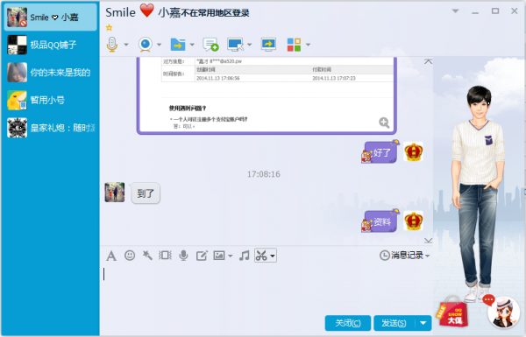The width and height of the screenshot is (526, 337).
Task: Open the colorful applications grid icon
Action: tap(294, 45)
